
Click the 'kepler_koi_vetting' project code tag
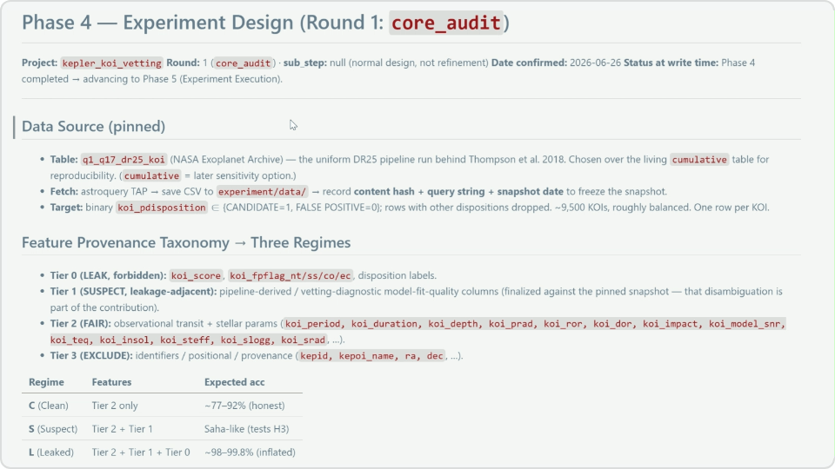pyautogui.click(x=112, y=63)
